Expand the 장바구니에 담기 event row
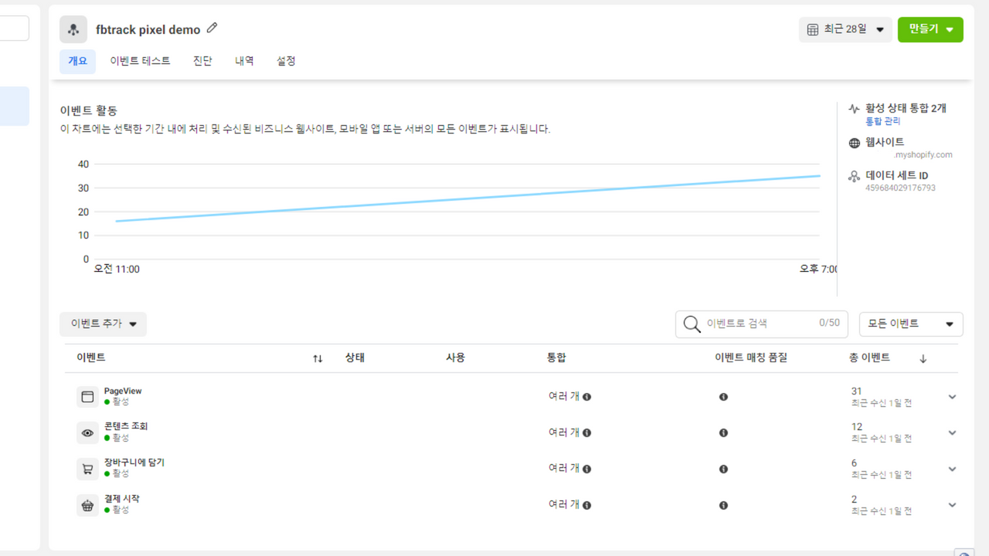Viewport: 989px width, 556px height. tap(952, 470)
